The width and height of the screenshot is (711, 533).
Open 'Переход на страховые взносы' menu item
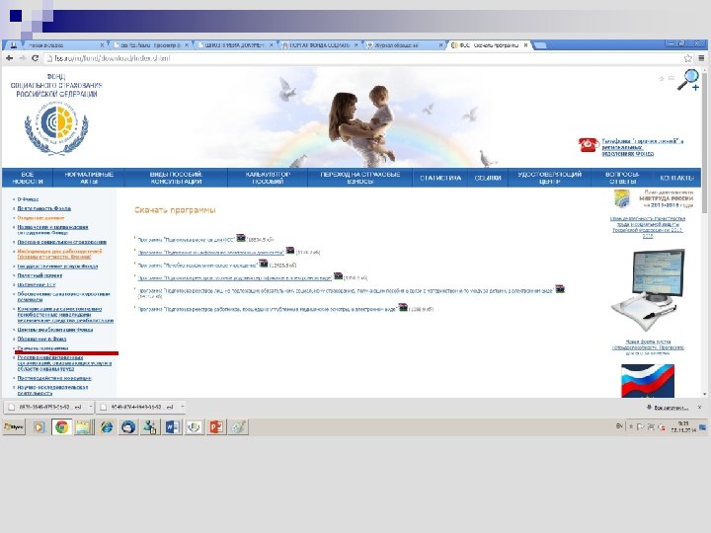coord(360,178)
